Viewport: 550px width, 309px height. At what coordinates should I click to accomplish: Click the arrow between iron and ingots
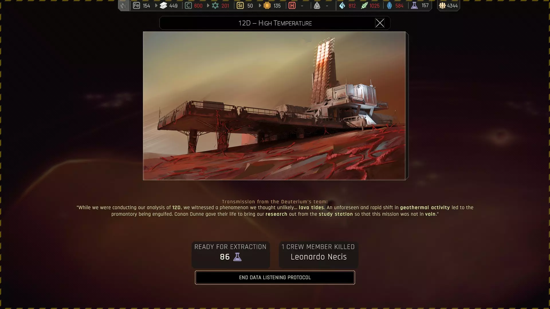[x=156, y=5]
